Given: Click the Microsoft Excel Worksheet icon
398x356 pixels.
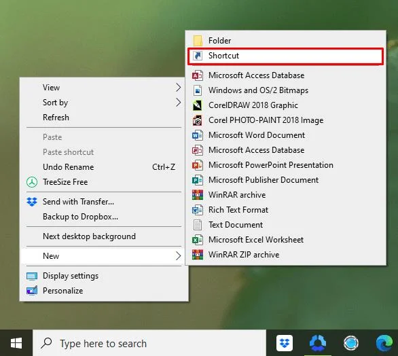Looking at the screenshot, I should (198, 240).
